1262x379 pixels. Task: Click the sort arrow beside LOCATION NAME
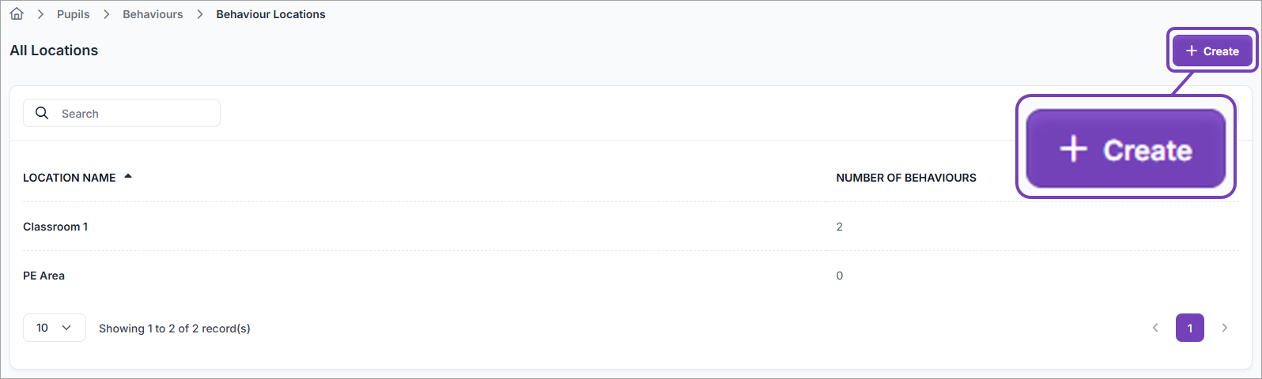tap(128, 177)
